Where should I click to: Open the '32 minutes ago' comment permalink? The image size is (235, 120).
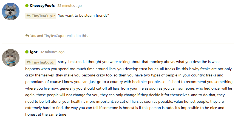(52, 52)
